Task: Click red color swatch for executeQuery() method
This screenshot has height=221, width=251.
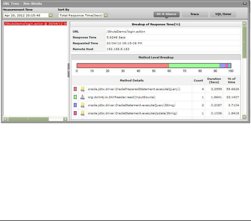Action: [75, 89]
